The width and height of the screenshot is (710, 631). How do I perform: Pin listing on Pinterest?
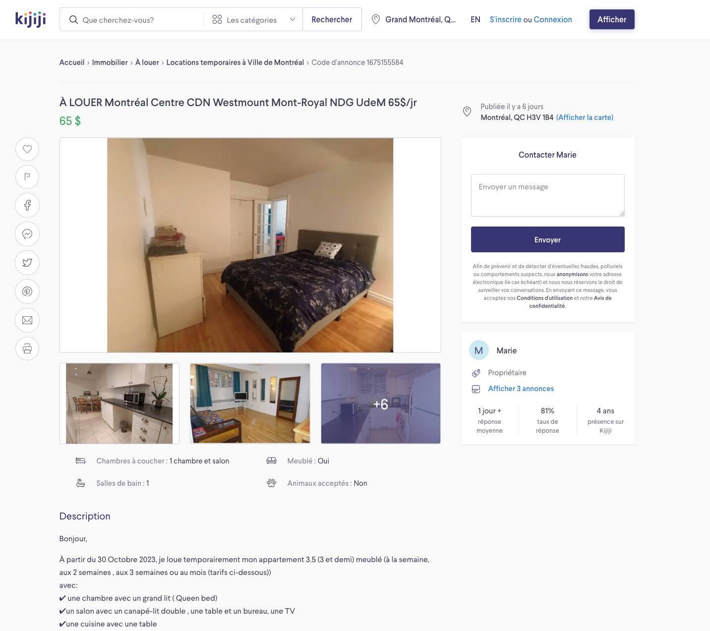pos(27,291)
